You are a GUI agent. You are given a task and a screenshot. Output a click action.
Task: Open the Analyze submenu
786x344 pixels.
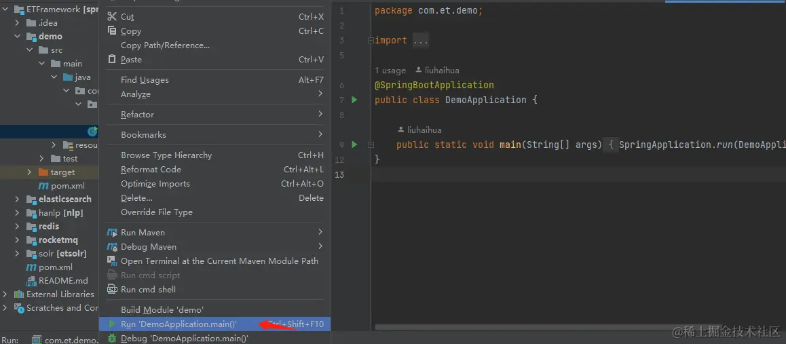pos(215,94)
